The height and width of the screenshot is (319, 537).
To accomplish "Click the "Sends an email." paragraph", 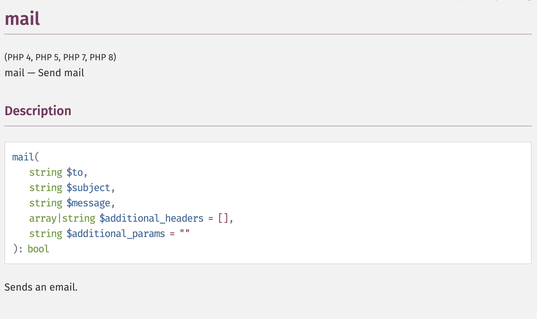I will coord(41,287).
